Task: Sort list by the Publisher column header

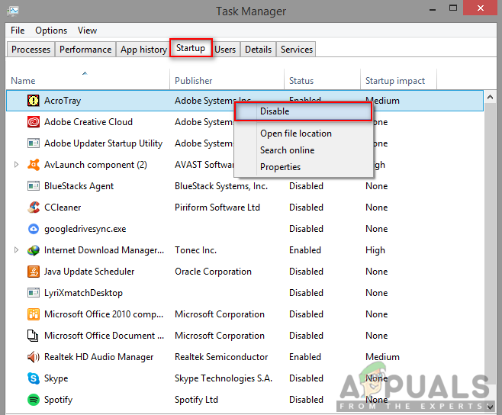Action: click(194, 81)
